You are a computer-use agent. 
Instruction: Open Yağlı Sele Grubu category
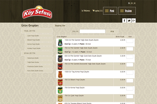tap(39, 62)
